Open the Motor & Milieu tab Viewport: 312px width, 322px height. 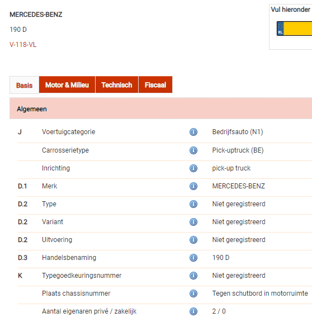coord(67,84)
